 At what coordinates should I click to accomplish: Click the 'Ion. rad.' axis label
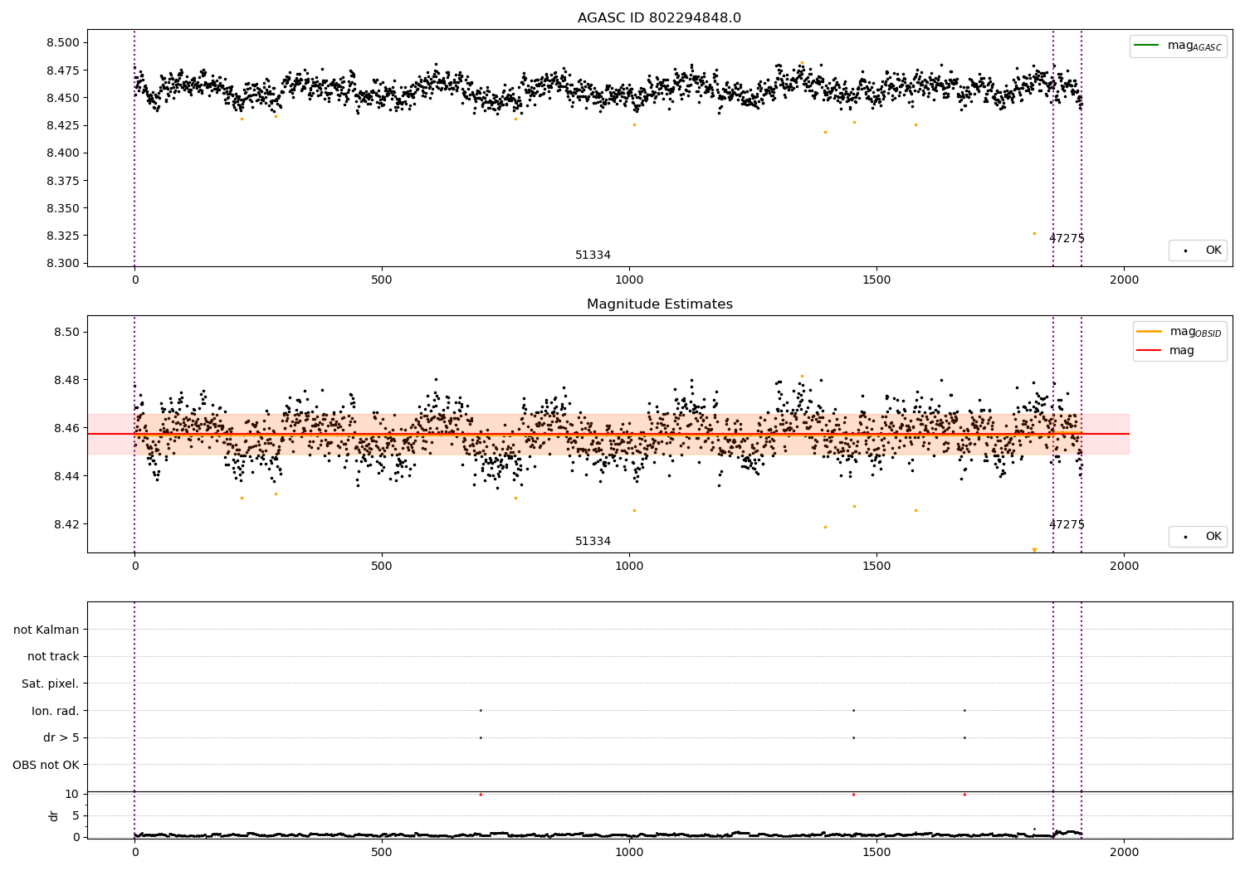(56, 711)
